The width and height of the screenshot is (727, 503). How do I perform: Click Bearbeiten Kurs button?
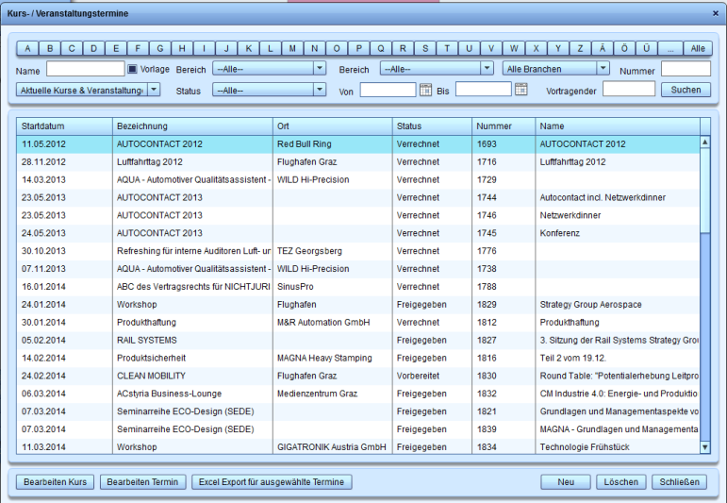tap(56, 482)
